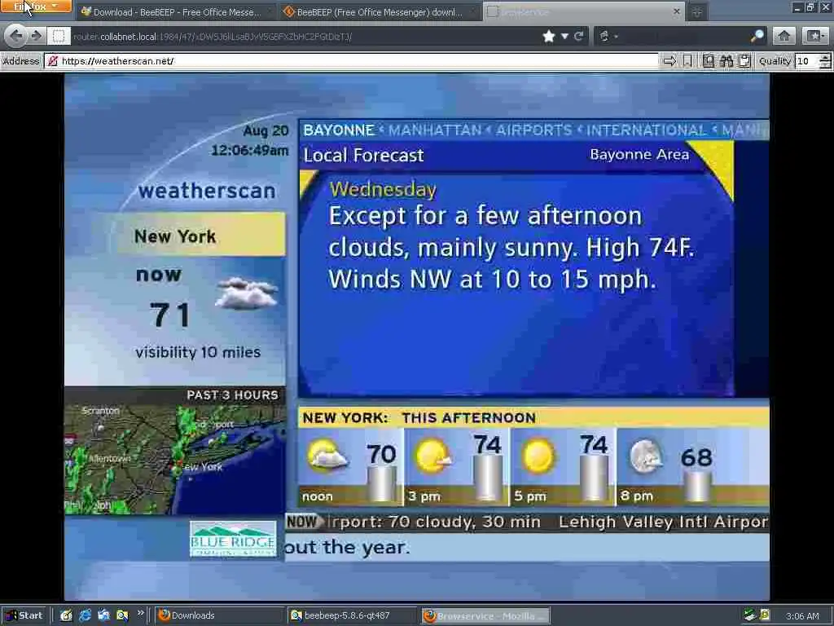
Task: Click the 68 temperature bar at 8 pm
Action: click(696, 487)
